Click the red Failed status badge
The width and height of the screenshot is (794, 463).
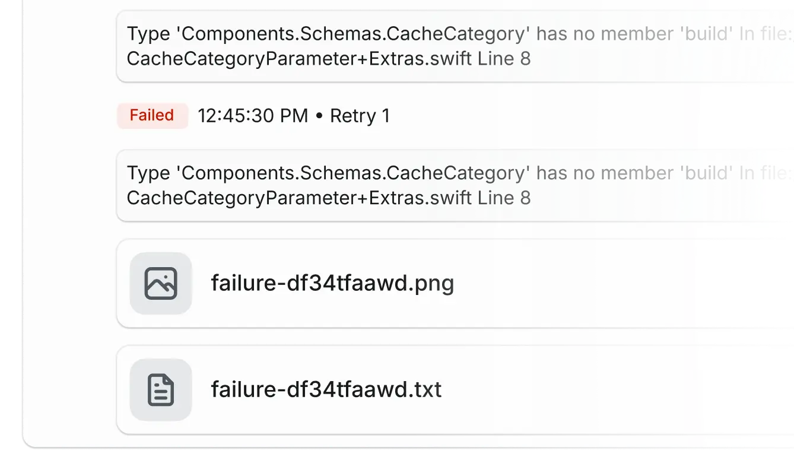point(152,116)
